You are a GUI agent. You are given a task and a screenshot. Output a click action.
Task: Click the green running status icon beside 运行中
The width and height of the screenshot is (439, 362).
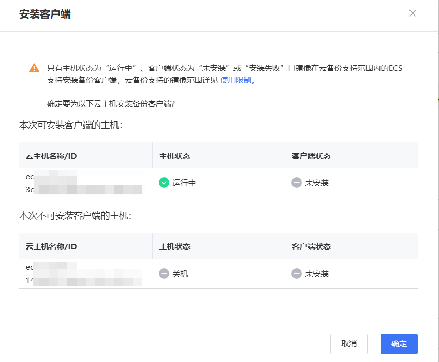164,182
